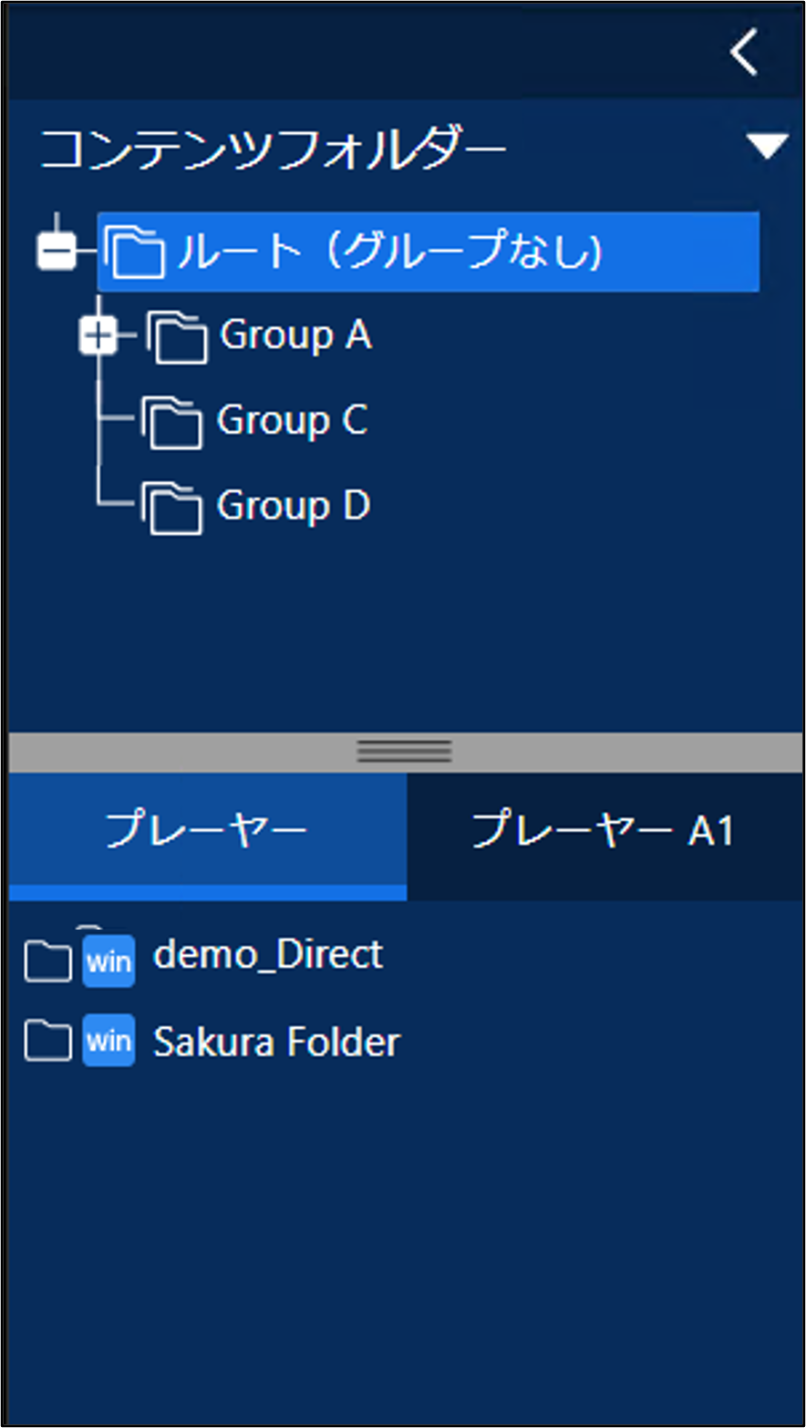
Task: Open the コンテンツフォルダー dropdown triangle
Action: (766, 147)
